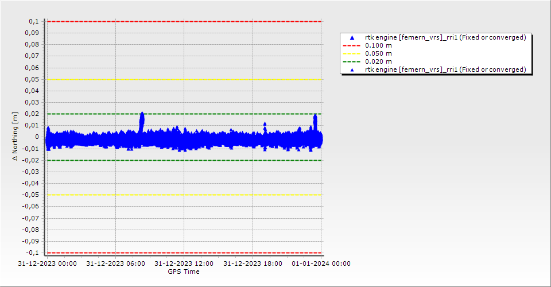Click the yellow dashed line sample in legend
This screenshot has height=287, width=551.
pyautogui.click(x=352, y=53)
